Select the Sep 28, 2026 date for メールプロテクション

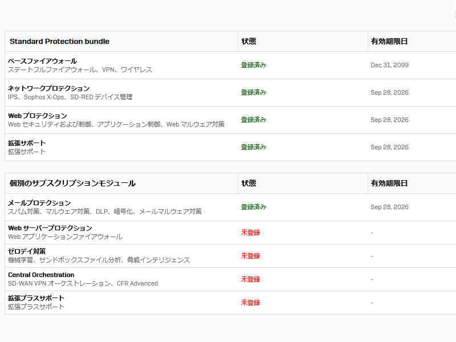pos(389,207)
